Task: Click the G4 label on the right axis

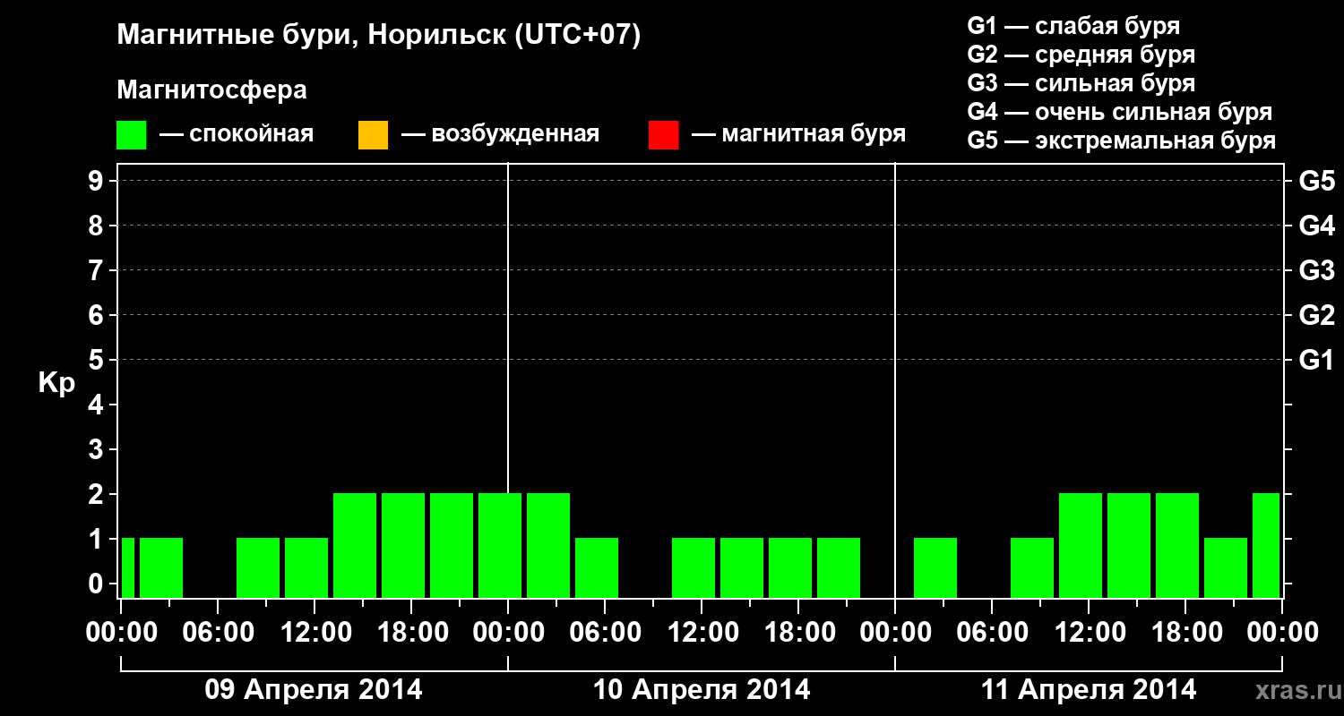Action: coord(1316,226)
